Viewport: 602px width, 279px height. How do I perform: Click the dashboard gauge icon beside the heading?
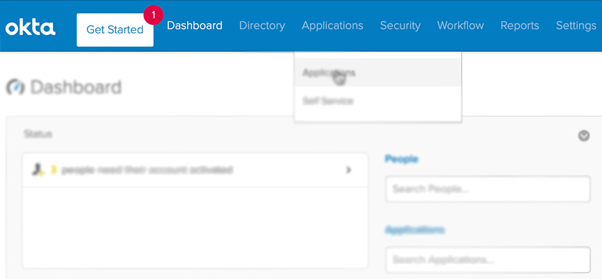click(15, 87)
